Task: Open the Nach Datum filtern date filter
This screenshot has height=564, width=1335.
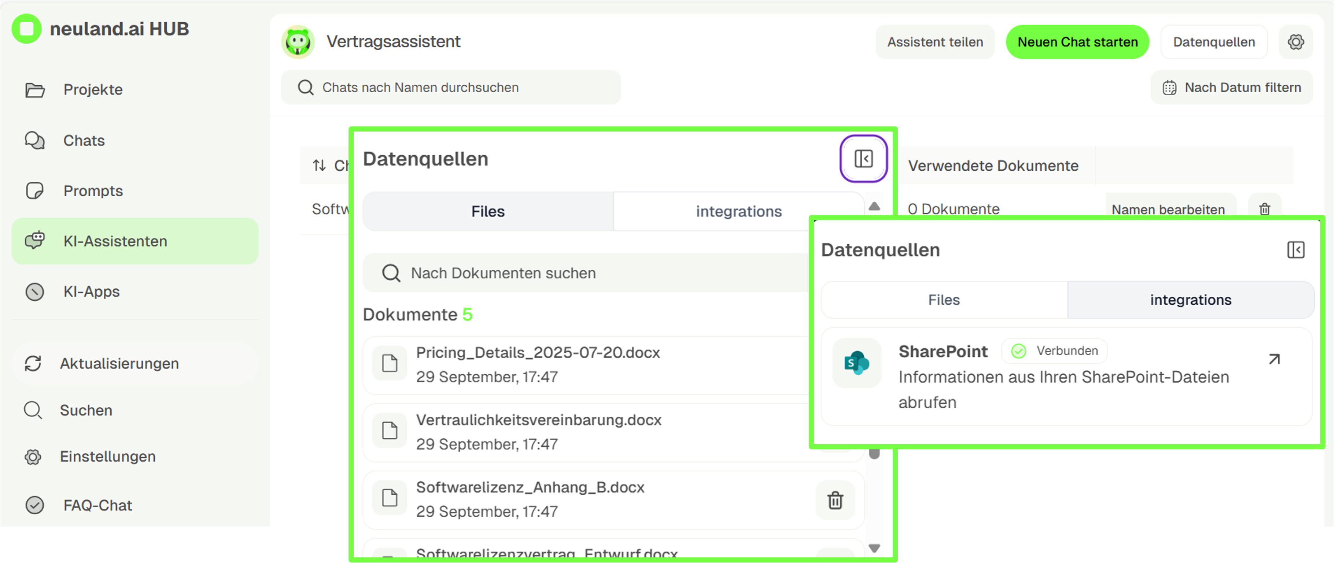Action: (x=1231, y=88)
